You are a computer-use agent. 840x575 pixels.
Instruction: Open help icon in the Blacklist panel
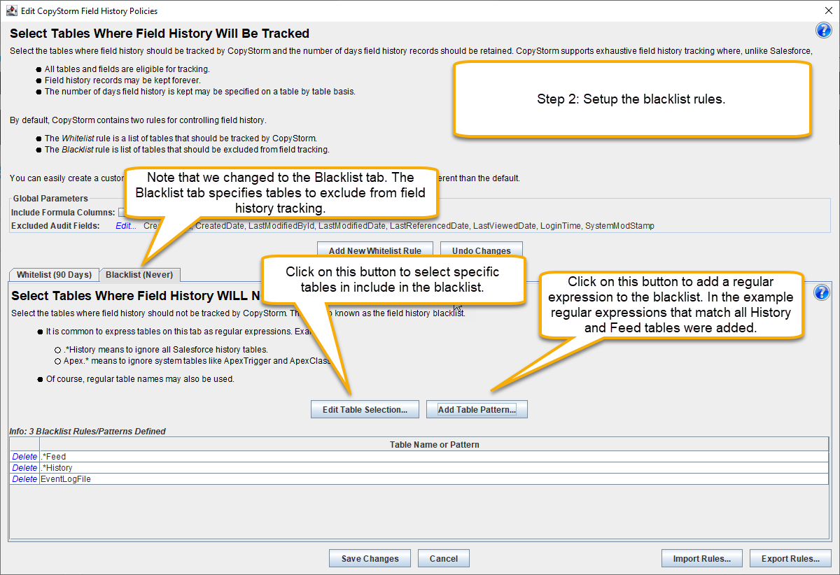[x=821, y=292]
